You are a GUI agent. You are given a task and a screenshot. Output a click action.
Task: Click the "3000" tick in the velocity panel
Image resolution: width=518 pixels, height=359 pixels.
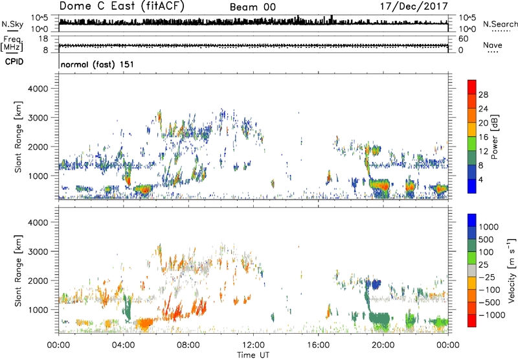click(38, 251)
